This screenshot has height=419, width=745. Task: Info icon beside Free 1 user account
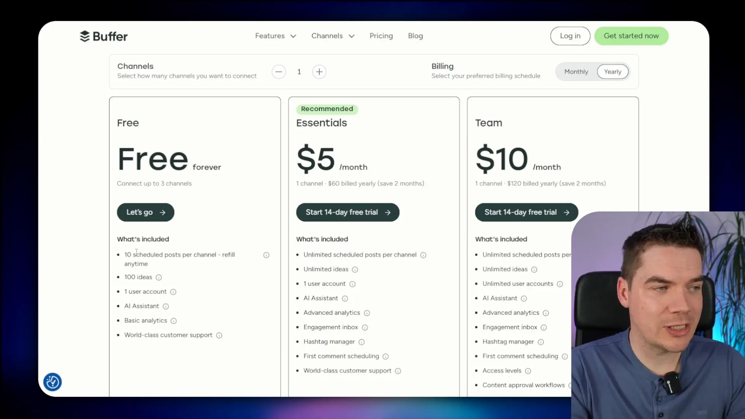(x=173, y=292)
